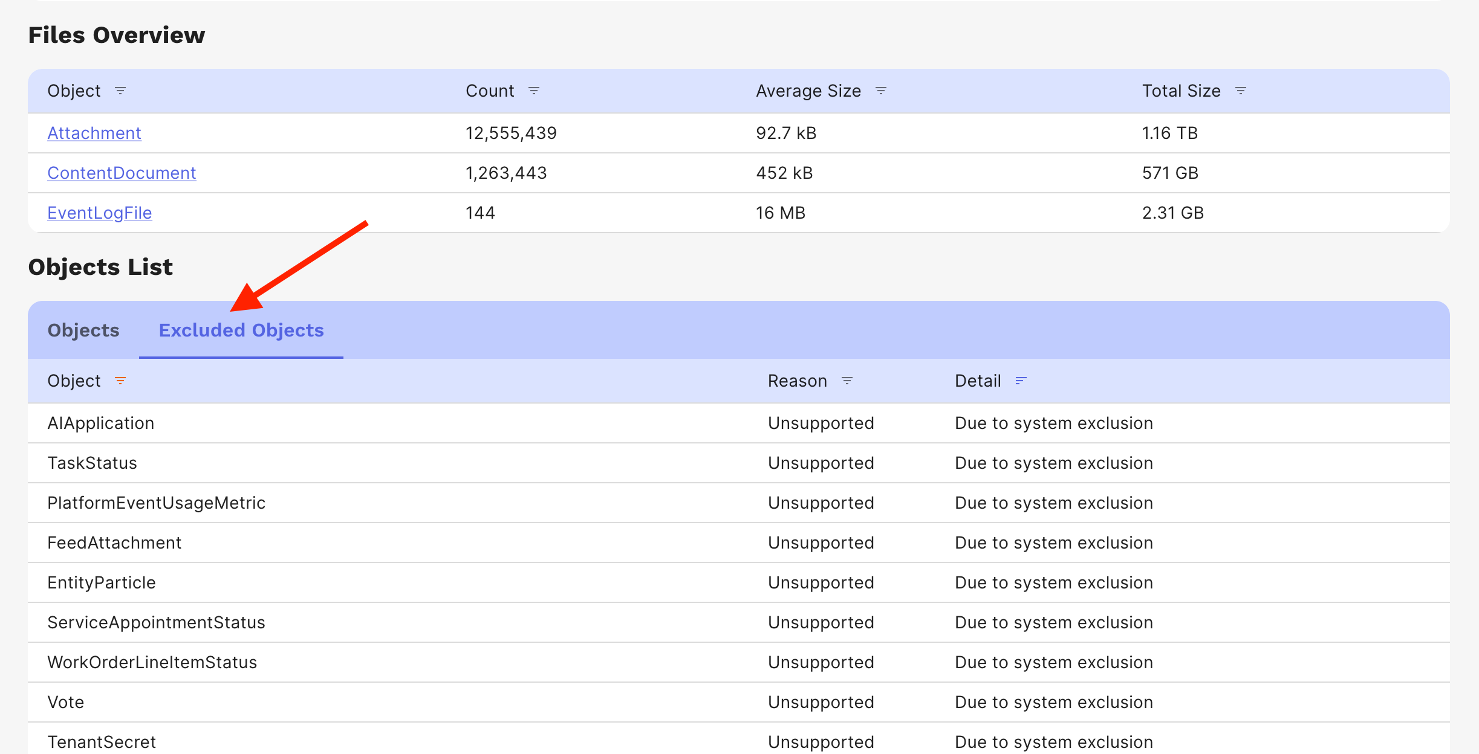The height and width of the screenshot is (754, 1479).
Task: Click the Unsupported reason in the FeedAttachment row
Action: point(821,543)
